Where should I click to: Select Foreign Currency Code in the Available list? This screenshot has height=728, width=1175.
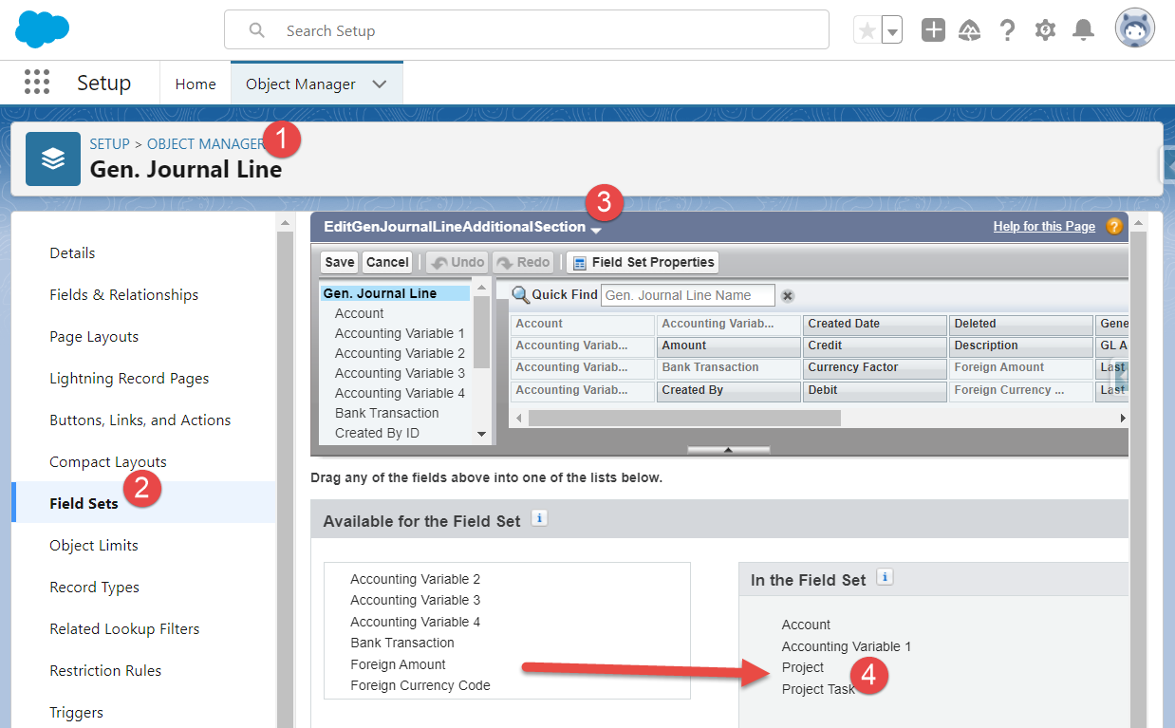pos(420,685)
